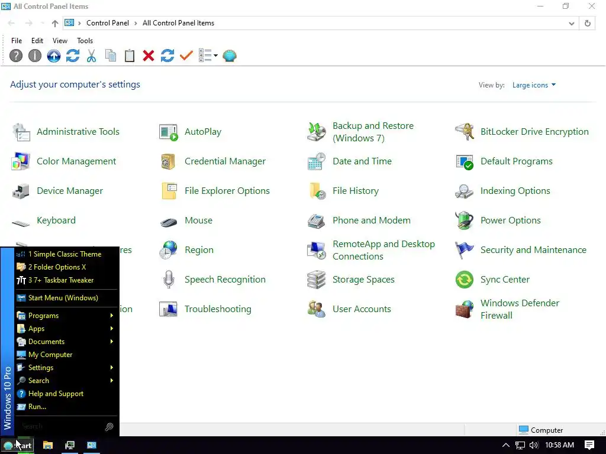Expand the Apps submenu
The height and width of the screenshot is (454, 606).
click(x=66, y=329)
